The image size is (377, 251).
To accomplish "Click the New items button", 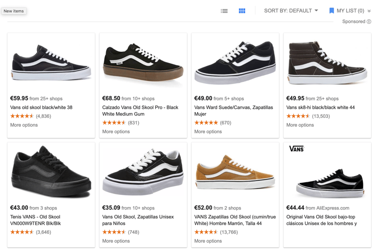I will pyautogui.click(x=14, y=11).
